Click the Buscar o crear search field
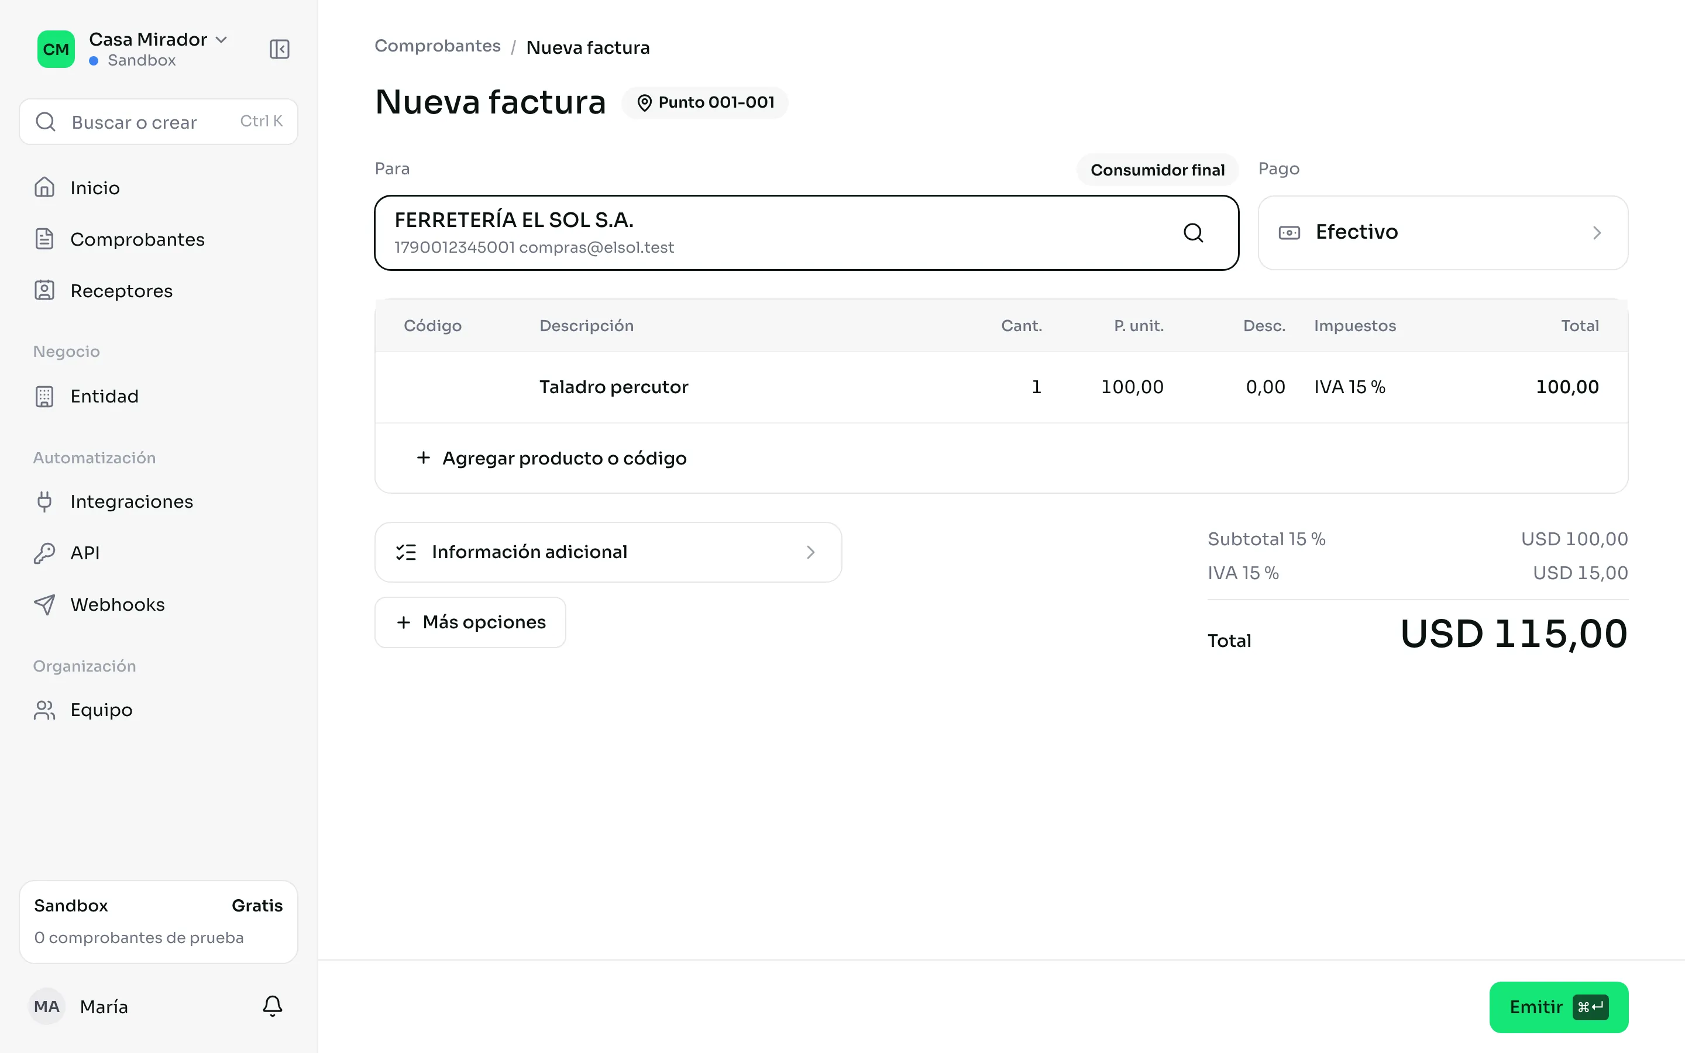 point(158,122)
